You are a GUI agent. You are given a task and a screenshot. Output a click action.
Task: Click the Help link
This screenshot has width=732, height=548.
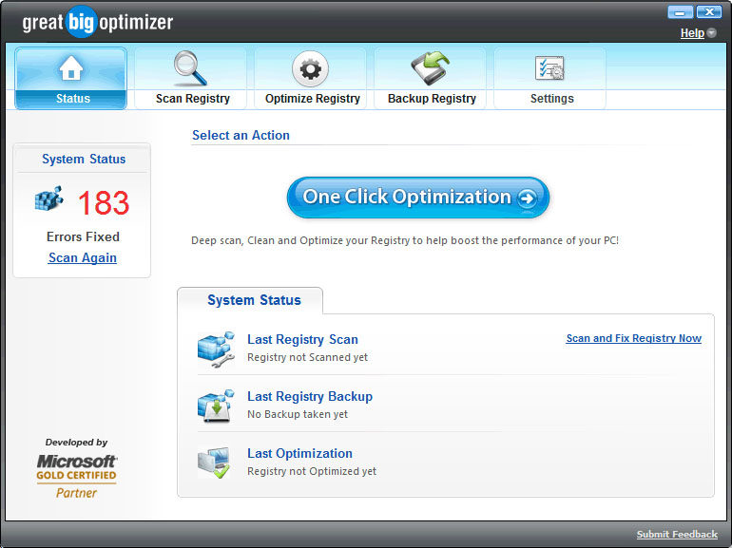coord(692,33)
